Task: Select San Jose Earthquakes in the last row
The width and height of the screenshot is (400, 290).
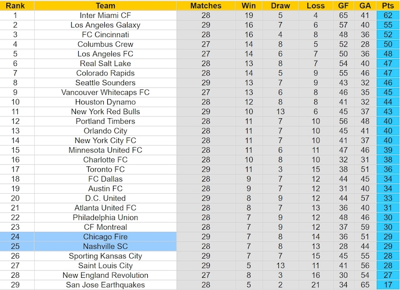Action: click(x=105, y=285)
